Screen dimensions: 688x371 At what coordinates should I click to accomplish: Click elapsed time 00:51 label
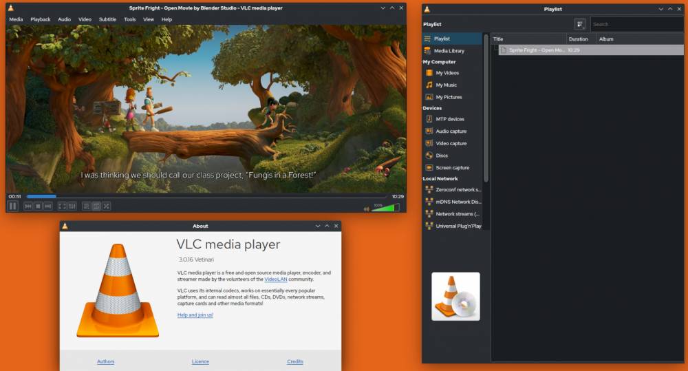pos(15,196)
